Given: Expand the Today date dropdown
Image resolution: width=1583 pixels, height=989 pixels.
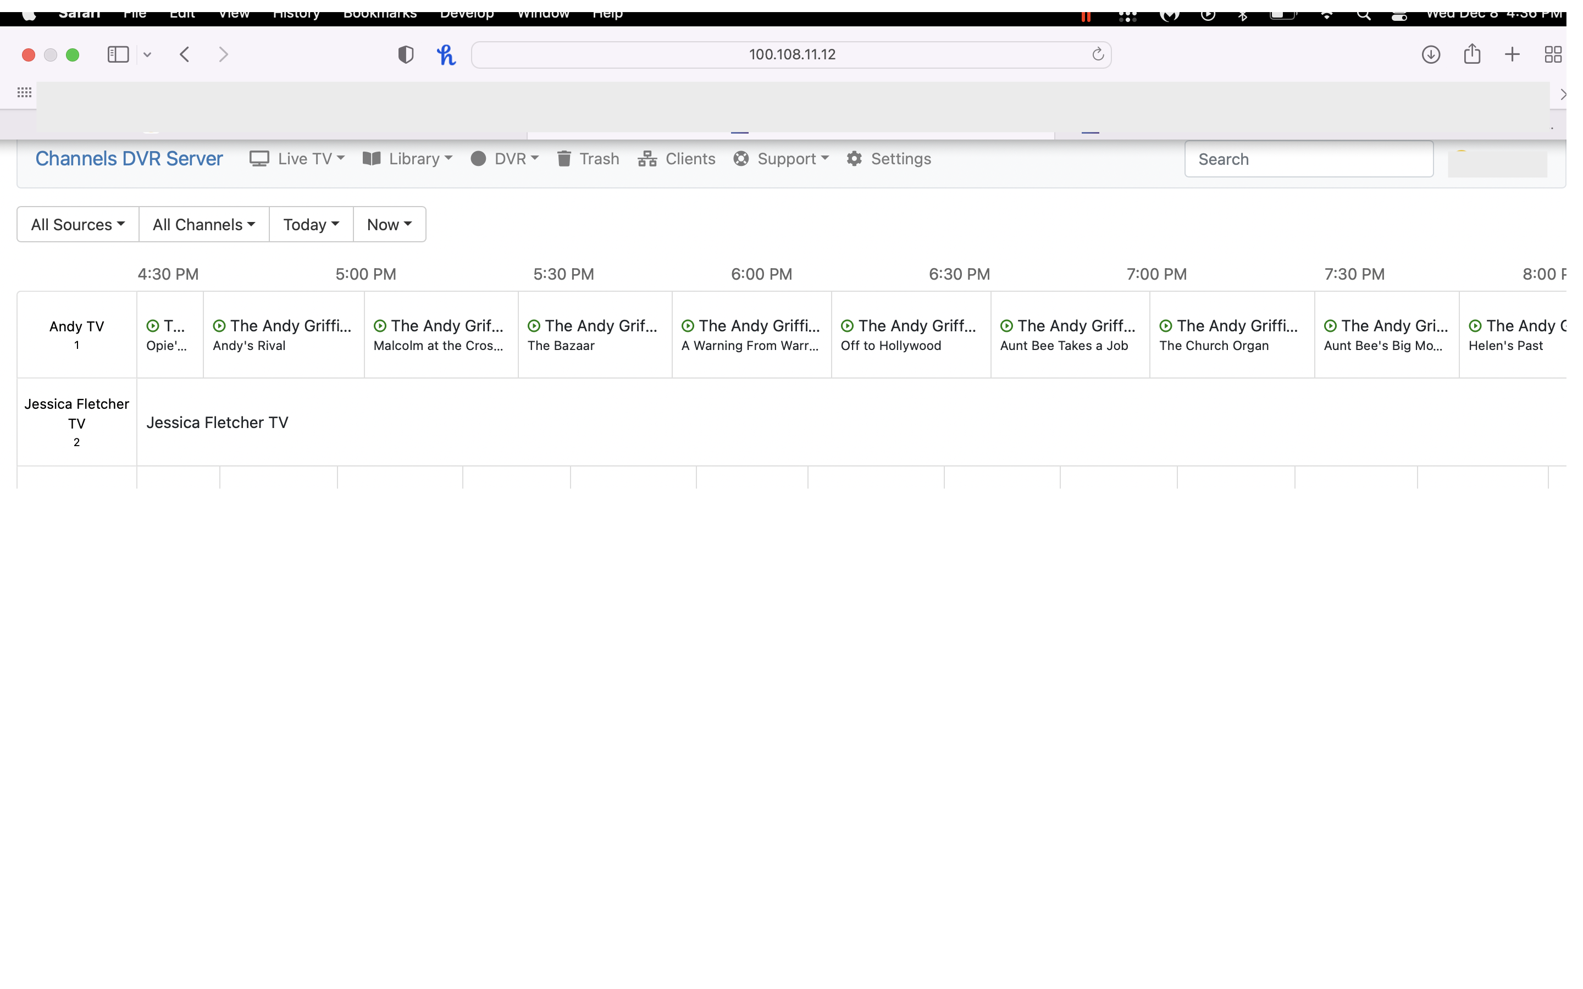Looking at the screenshot, I should [x=311, y=224].
